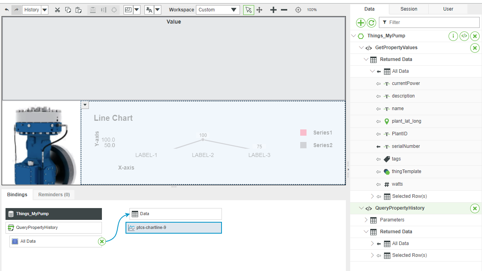This screenshot has width=482, height=271.
Task: Collapse the Things_MyPump tree node
Action: click(x=353, y=36)
